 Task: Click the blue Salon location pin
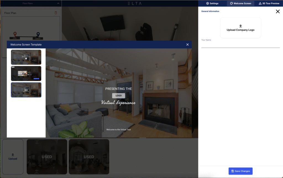tap(38, 34)
